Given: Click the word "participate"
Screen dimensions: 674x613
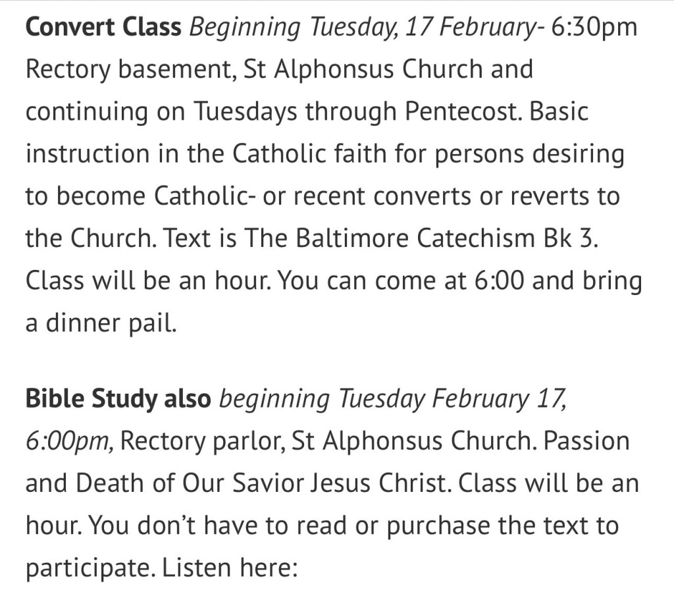Looking at the screenshot, I should pos(90,568).
